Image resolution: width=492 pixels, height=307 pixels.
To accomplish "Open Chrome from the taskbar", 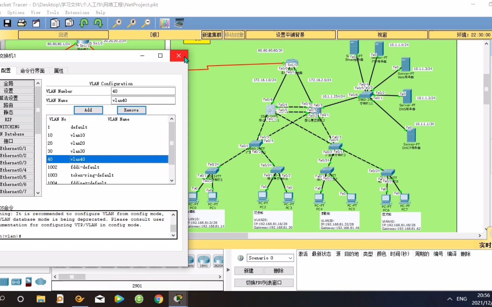I will click(x=159, y=299).
